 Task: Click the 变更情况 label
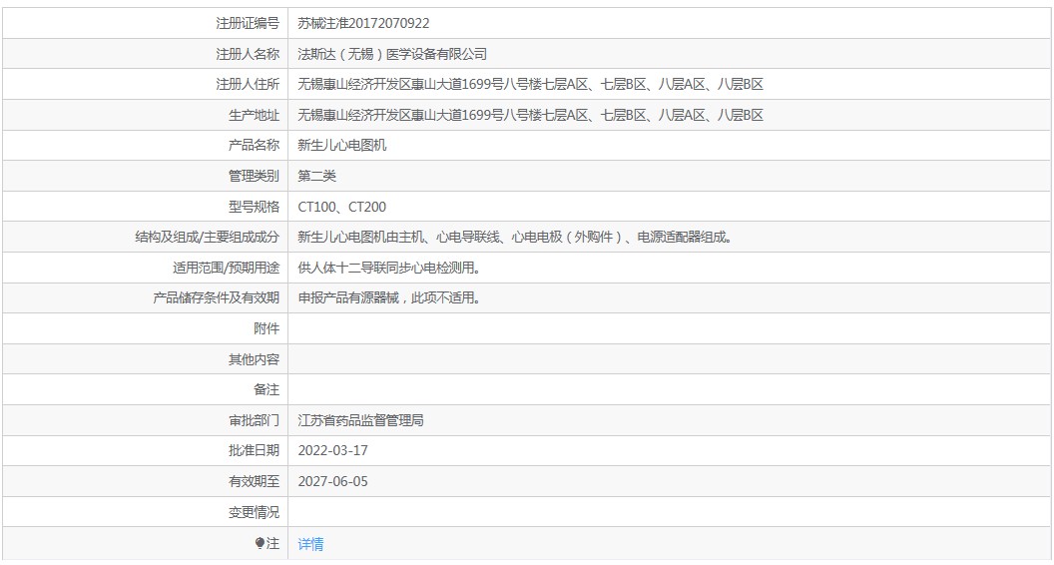tap(255, 512)
